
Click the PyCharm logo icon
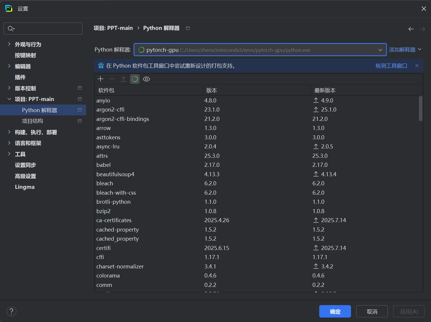pyautogui.click(x=9, y=8)
